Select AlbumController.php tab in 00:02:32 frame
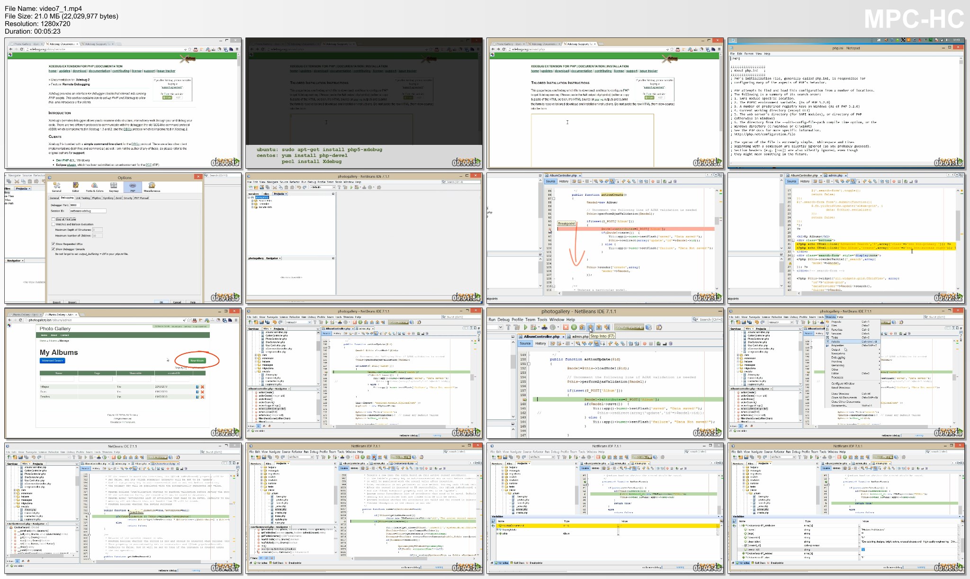The height and width of the screenshot is (579, 970). (x=804, y=175)
